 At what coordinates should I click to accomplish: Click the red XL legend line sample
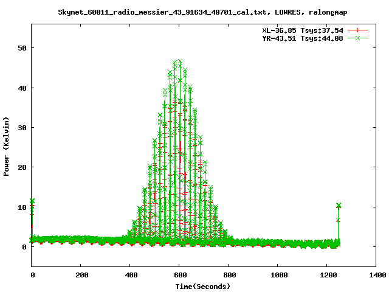click(357, 30)
